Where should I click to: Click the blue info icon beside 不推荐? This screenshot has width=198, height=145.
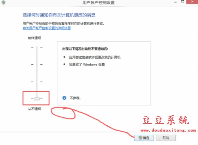coord(64,98)
